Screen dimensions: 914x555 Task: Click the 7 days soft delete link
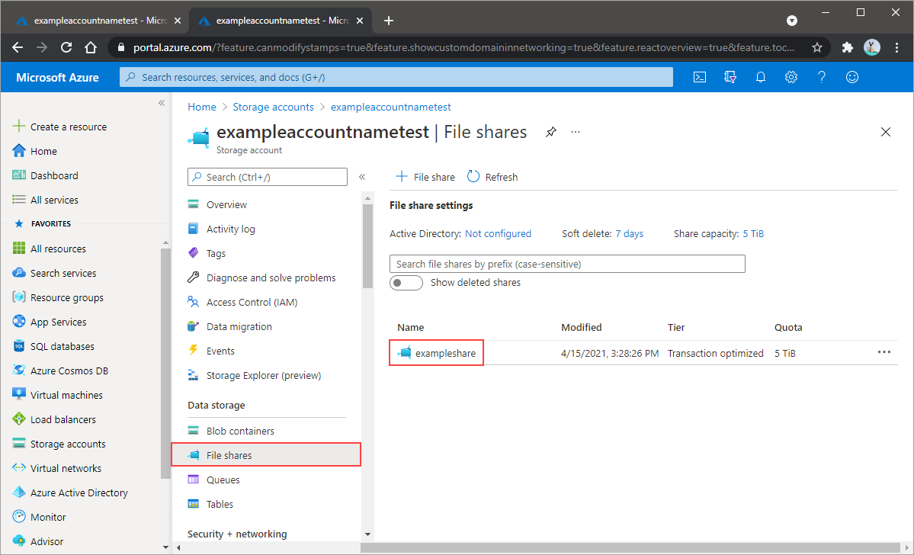tap(630, 234)
